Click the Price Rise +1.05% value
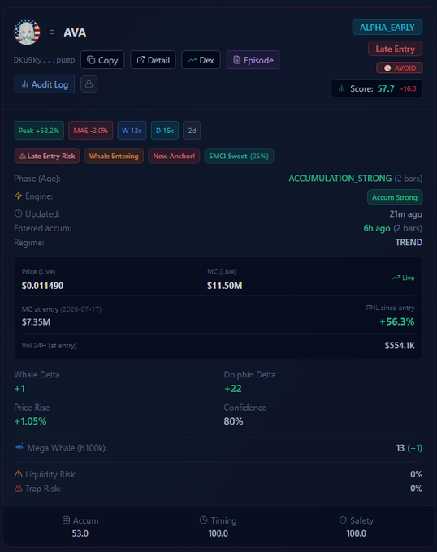 (x=30, y=421)
